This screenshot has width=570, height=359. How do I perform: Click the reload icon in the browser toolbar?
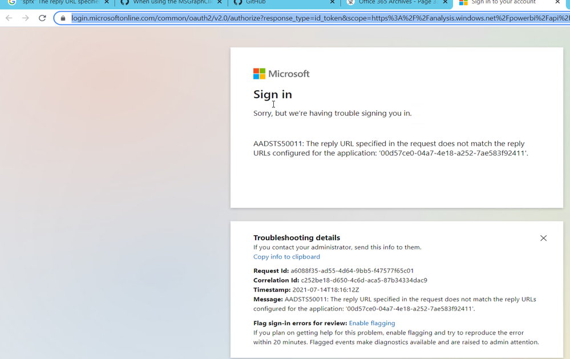coord(42,18)
